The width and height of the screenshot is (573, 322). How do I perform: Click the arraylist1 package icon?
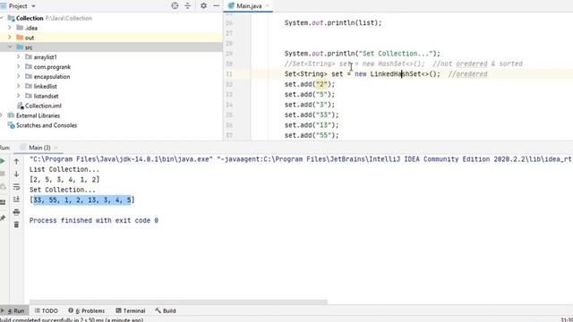click(x=29, y=57)
